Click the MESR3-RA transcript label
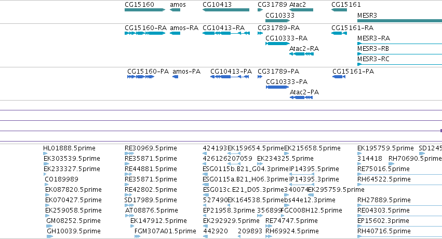Viewport: 442px width, 239px height. [x=373, y=38]
